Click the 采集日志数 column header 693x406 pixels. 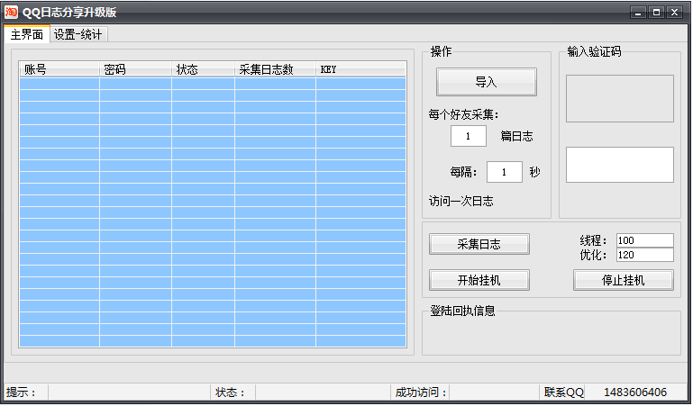pos(275,69)
